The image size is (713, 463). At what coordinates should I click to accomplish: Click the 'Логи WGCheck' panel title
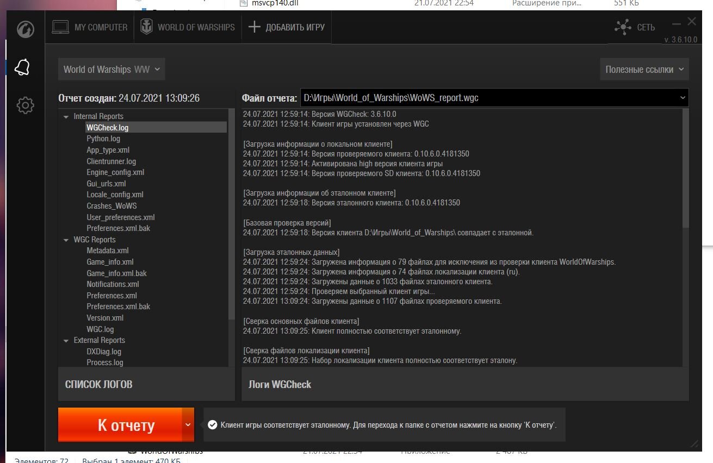[280, 385]
